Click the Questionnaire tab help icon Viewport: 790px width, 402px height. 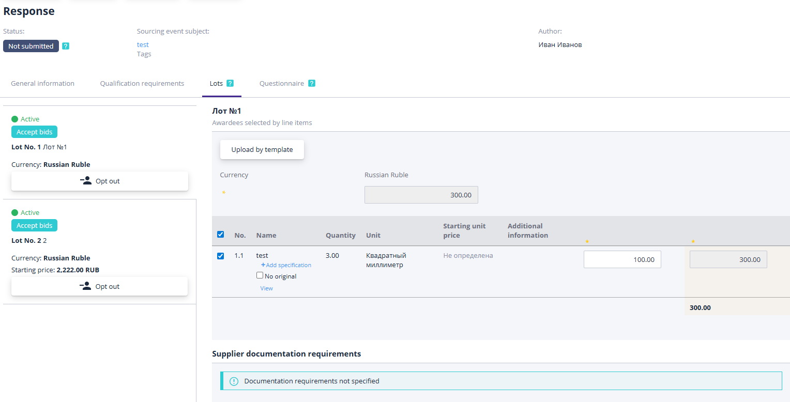pos(311,83)
